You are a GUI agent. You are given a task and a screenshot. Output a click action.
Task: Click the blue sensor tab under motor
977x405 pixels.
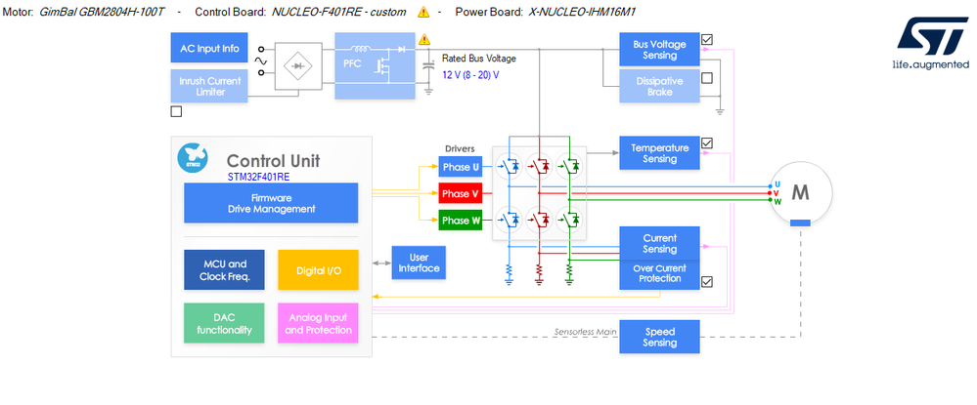click(800, 223)
